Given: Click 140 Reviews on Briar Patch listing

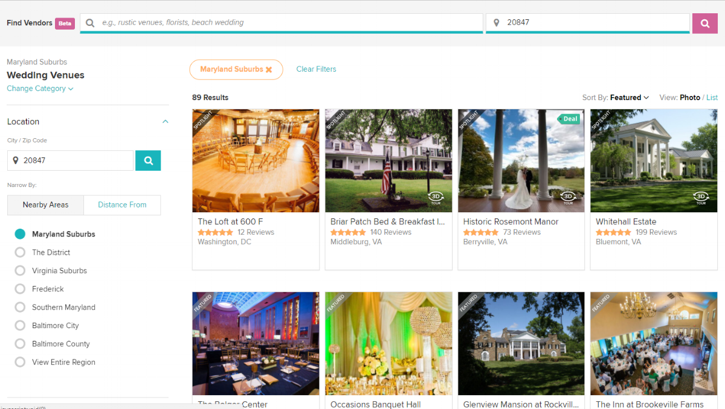Looking at the screenshot, I should (391, 232).
